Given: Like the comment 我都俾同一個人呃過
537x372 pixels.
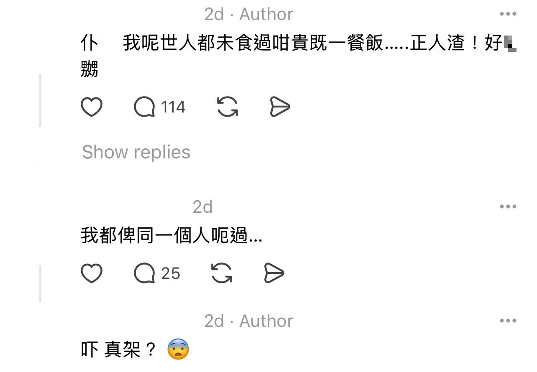Looking at the screenshot, I should [91, 273].
